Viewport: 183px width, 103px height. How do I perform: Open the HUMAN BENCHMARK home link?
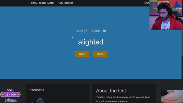pyautogui.click(x=42, y=3)
